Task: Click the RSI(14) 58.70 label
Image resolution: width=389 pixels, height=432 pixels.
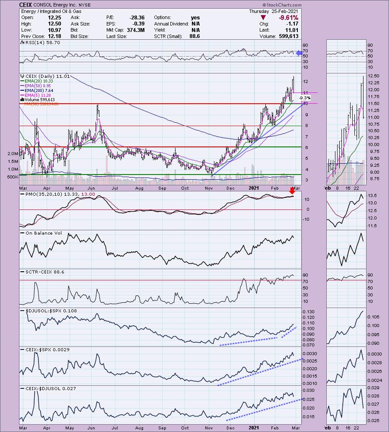Action: click(x=43, y=42)
